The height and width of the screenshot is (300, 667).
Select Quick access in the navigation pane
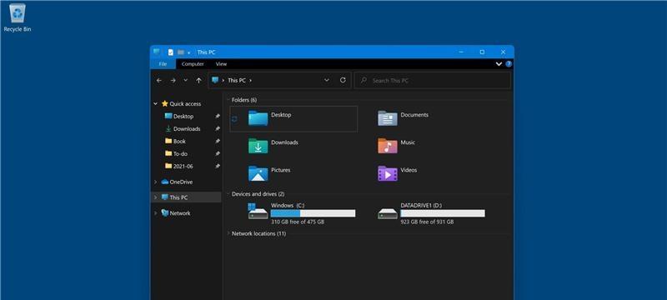[185, 103]
